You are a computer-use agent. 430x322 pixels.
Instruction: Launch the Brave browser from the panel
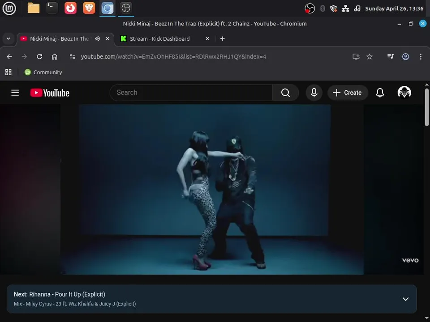click(x=89, y=8)
